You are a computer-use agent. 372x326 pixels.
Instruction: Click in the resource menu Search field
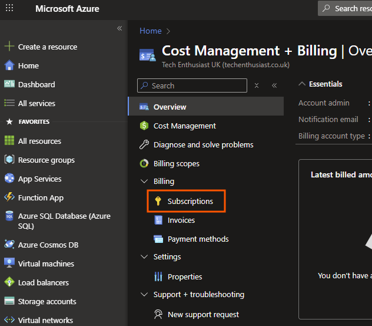(x=192, y=85)
